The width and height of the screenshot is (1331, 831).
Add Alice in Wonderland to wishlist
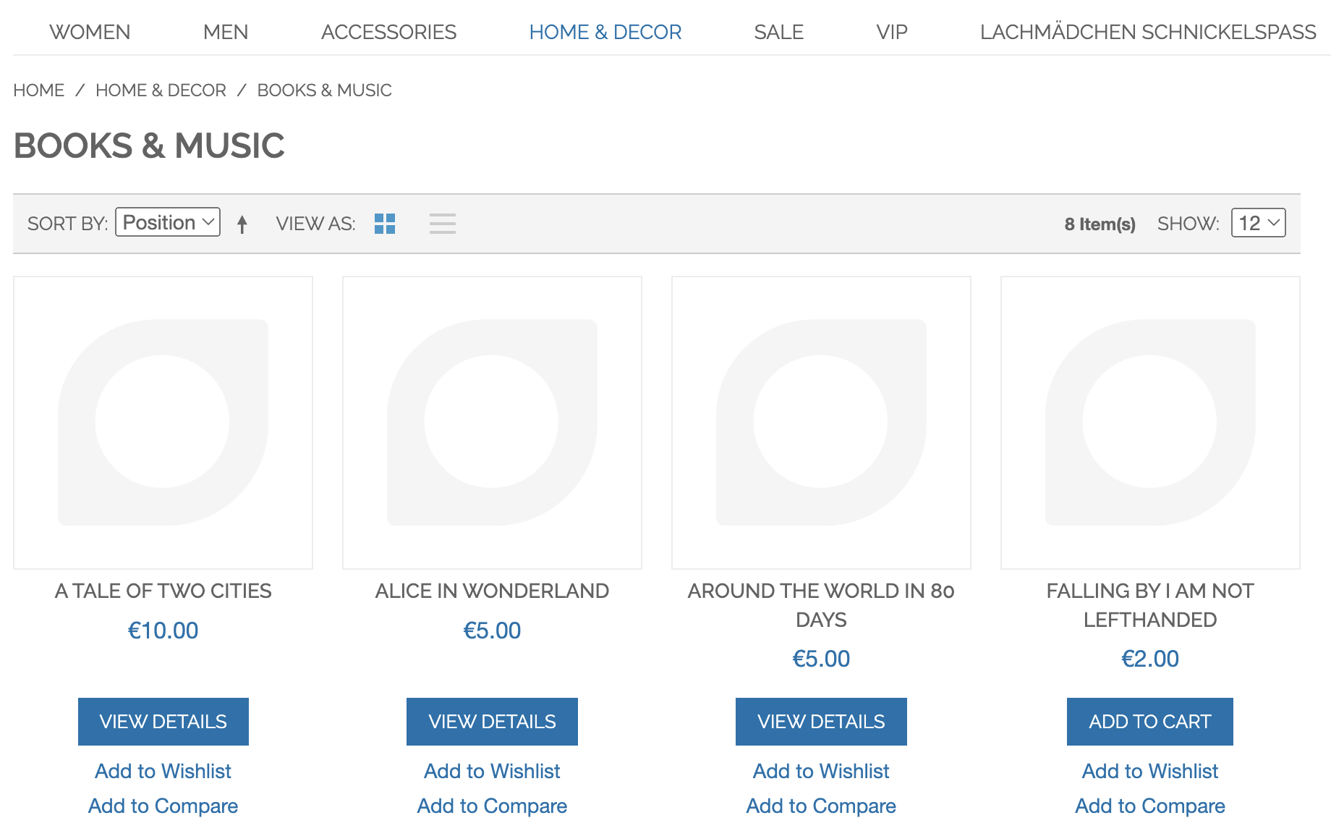(x=492, y=771)
